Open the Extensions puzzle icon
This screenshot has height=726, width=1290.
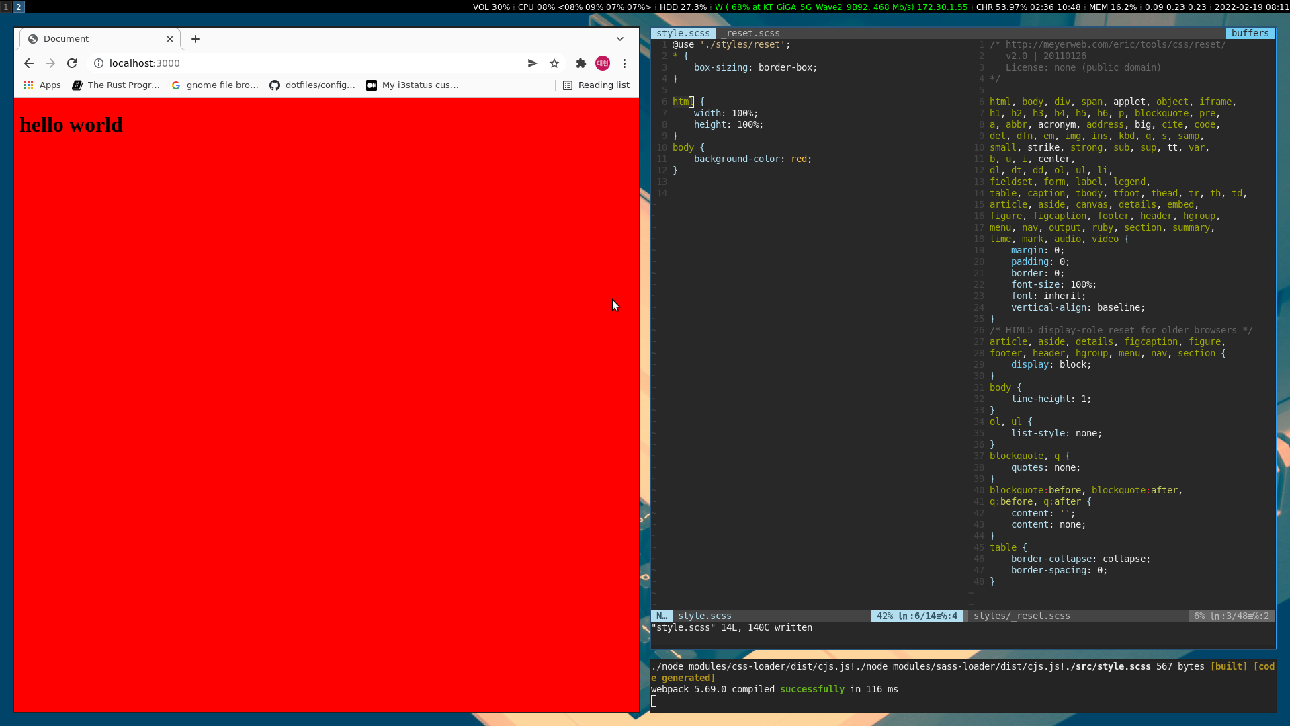(581, 63)
